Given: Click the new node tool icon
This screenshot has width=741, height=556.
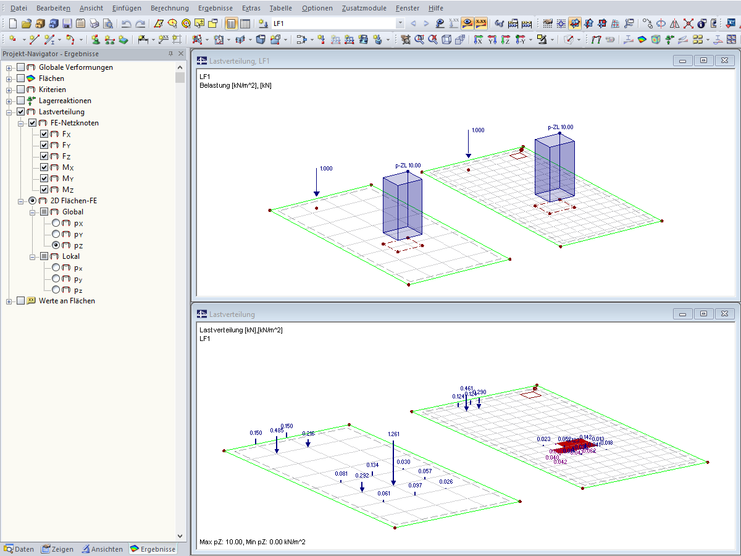Looking at the screenshot, I should tap(12, 39).
